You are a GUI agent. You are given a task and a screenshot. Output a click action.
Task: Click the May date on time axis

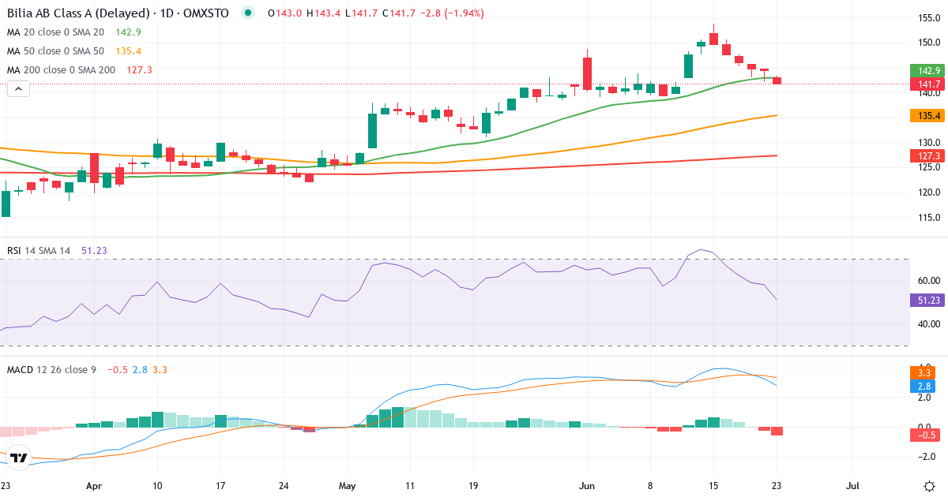coord(348,487)
